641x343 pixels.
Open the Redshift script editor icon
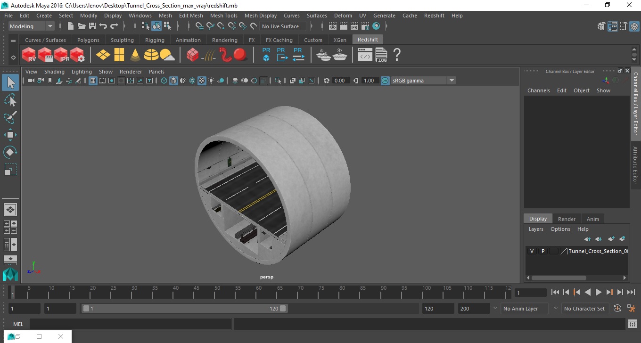point(365,55)
